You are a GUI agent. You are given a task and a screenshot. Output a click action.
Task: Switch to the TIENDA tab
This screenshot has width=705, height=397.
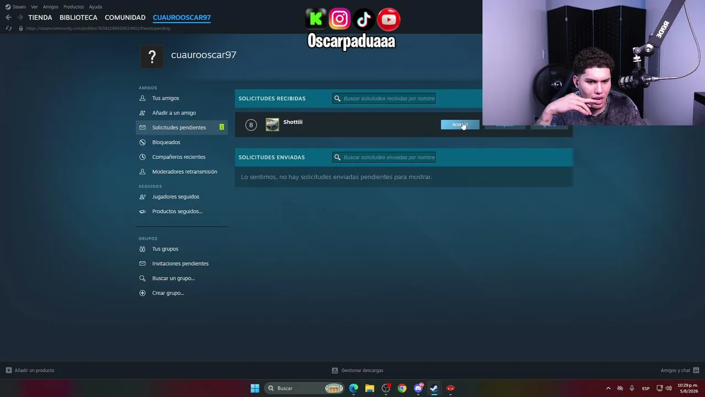click(x=40, y=18)
